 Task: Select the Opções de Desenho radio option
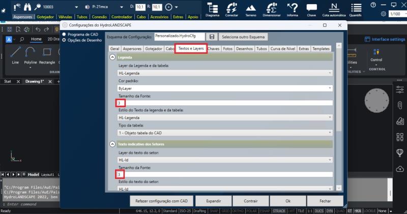pos(64,40)
